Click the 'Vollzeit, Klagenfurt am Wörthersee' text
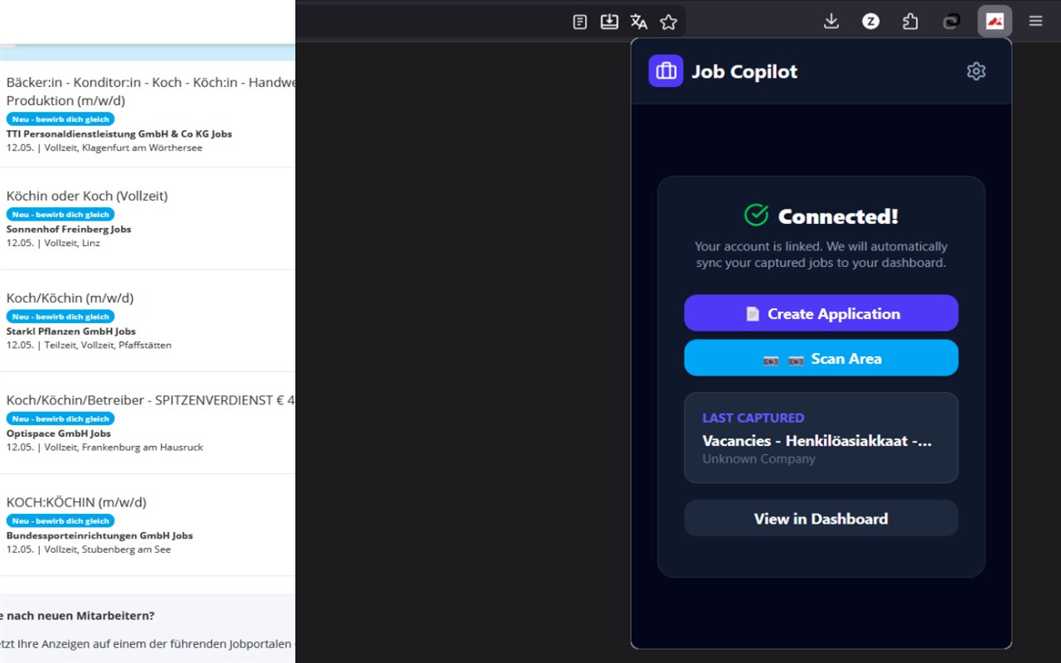The height and width of the screenshot is (663, 1061). pyautogui.click(x=123, y=148)
